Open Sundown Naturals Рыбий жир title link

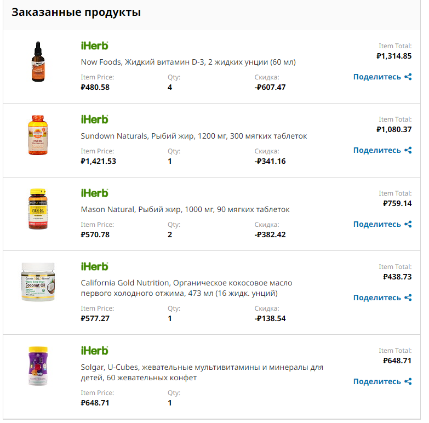coord(194,136)
